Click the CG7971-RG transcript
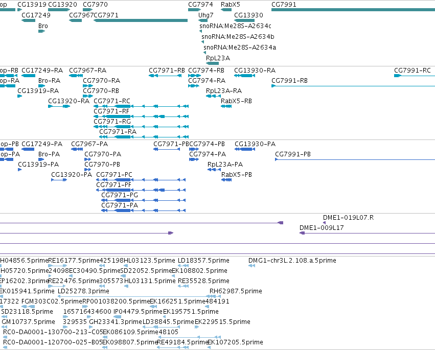 [141, 127]
